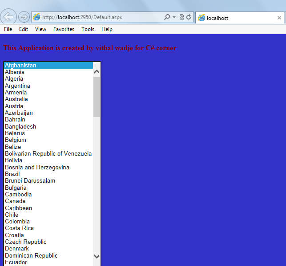Select Canada in the country list
Image resolution: width=286 pixels, height=266 pixels.
pos(48,201)
